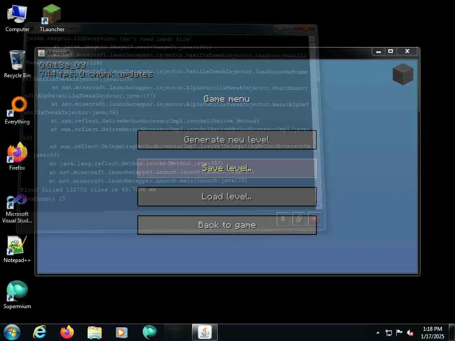Open Windows Explorer folder in taskbar
The height and width of the screenshot is (341, 455).
click(94, 332)
